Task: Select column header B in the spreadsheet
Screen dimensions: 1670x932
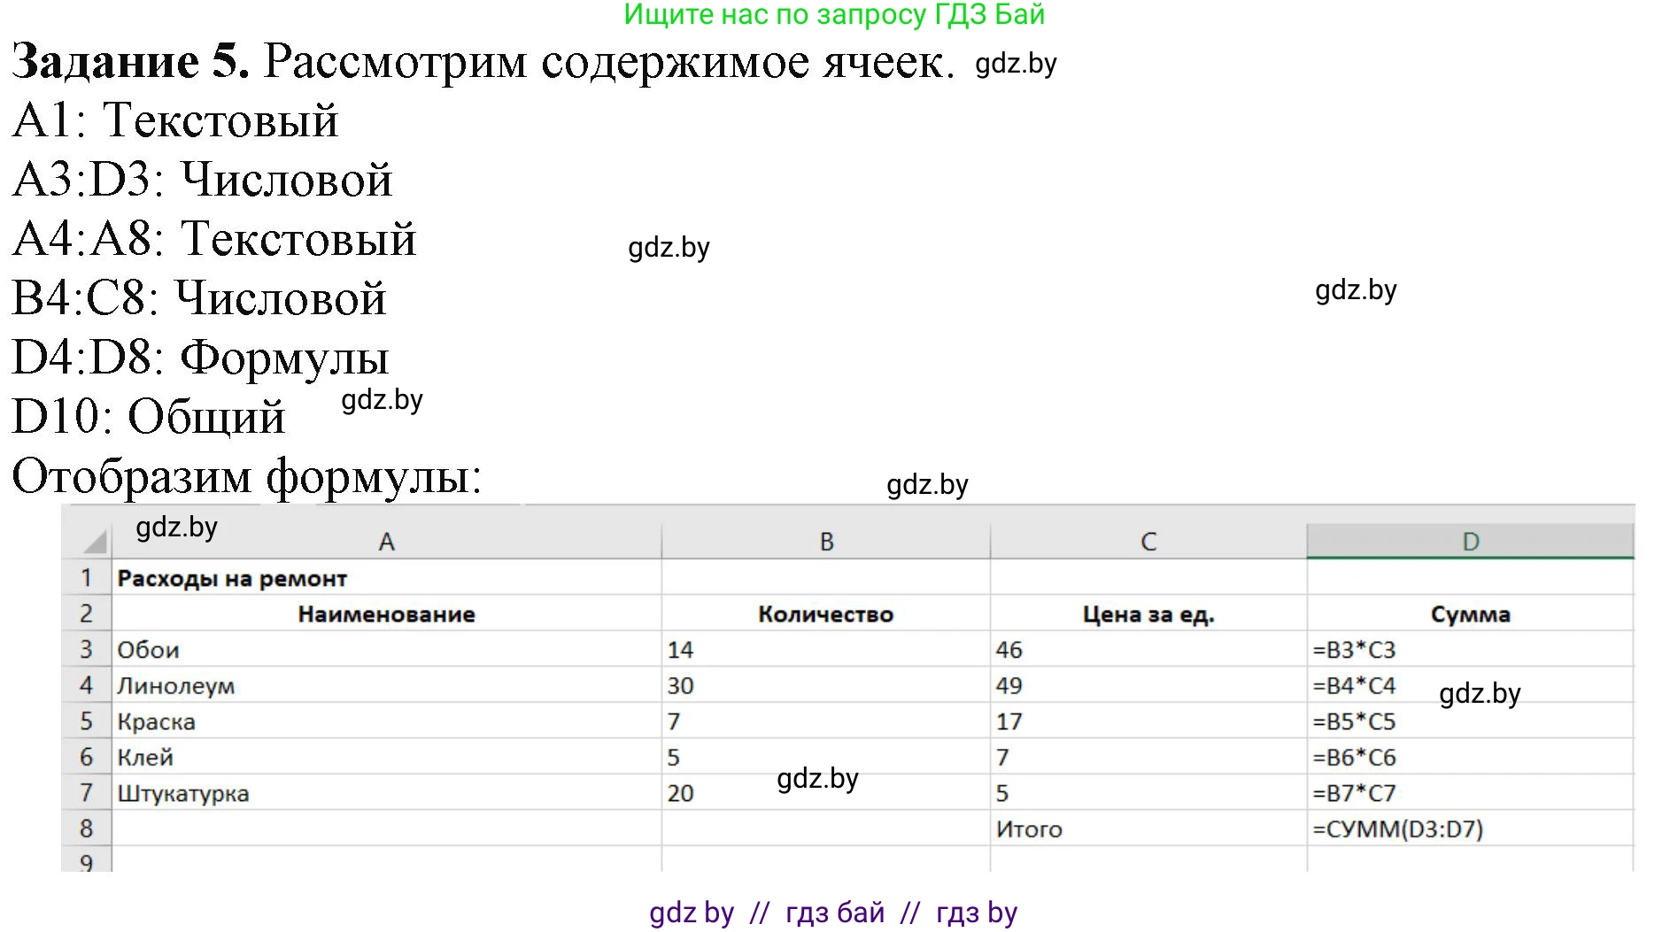Action: coord(824,540)
